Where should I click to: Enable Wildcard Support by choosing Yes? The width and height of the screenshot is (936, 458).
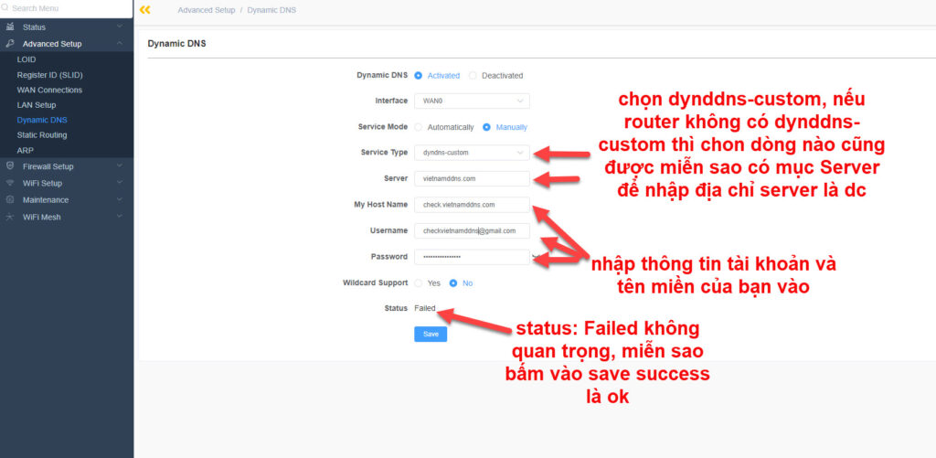click(419, 283)
